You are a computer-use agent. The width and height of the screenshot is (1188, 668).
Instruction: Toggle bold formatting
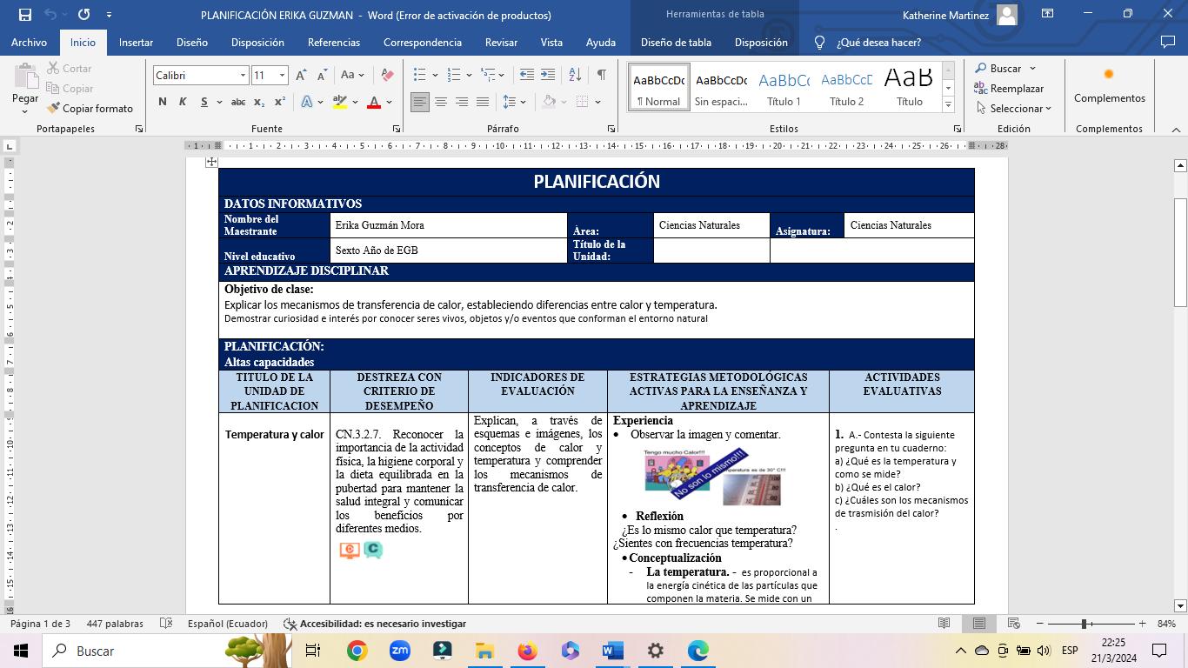[163, 102]
